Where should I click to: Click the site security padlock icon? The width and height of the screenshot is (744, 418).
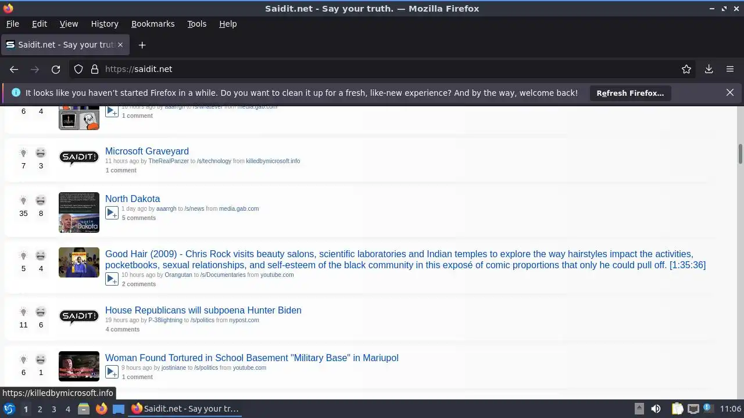[x=95, y=69]
